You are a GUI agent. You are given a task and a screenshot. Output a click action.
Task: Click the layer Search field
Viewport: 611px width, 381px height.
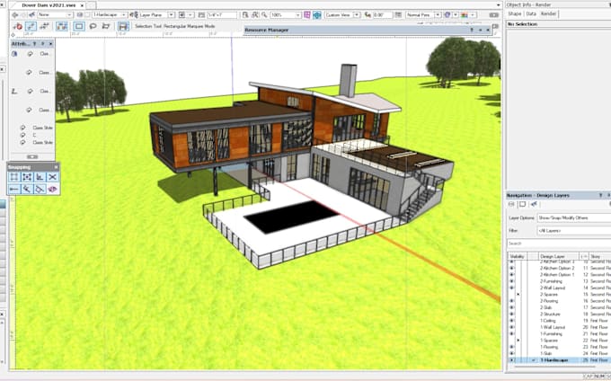pos(559,244)
